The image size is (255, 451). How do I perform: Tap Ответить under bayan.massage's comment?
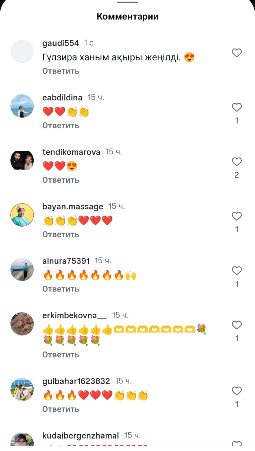pos(61,234)
